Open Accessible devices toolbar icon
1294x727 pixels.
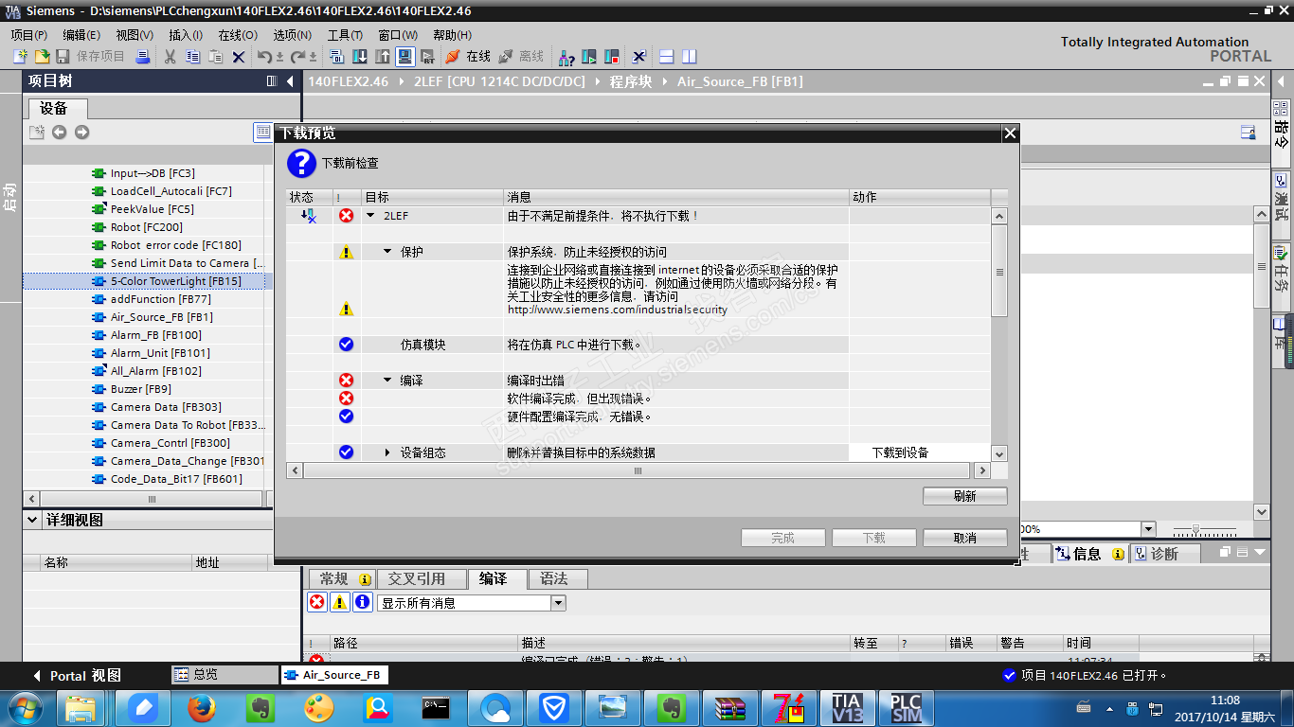[566, 57]
